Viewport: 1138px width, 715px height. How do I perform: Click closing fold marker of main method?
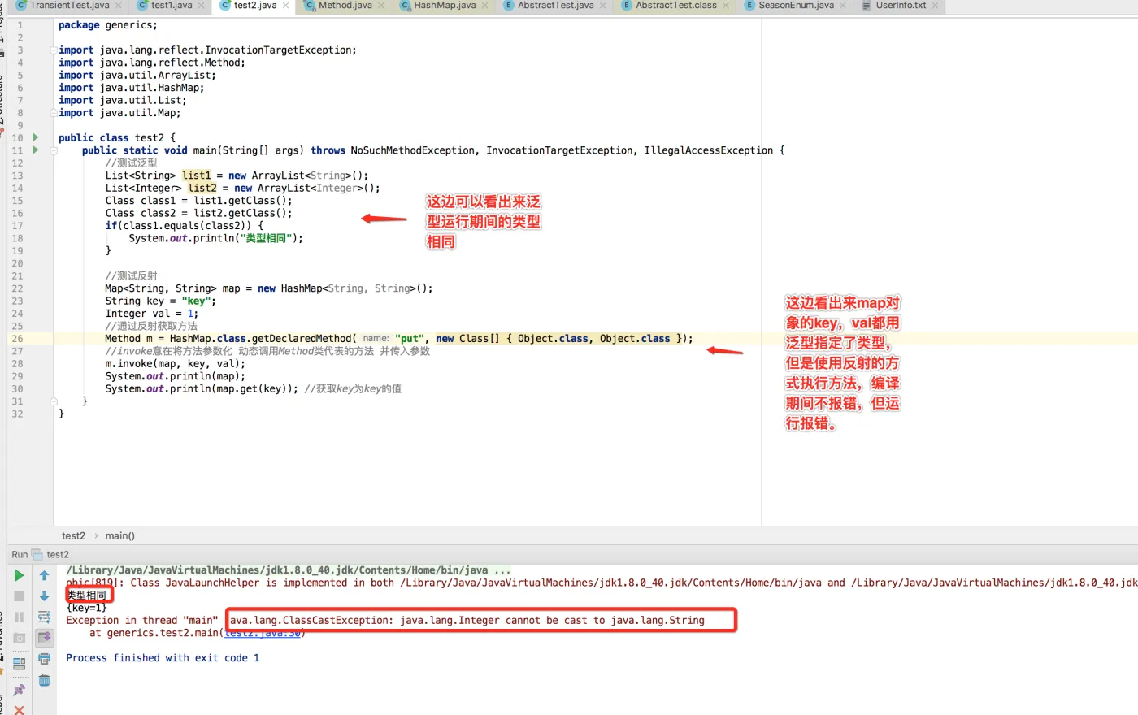pos(54,401)
